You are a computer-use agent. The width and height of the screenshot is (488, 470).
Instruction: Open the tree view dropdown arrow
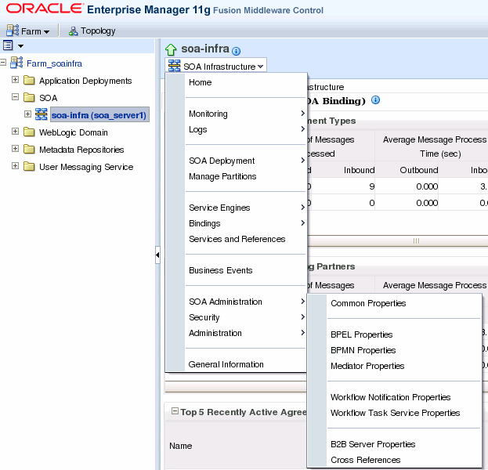[20, 46]
